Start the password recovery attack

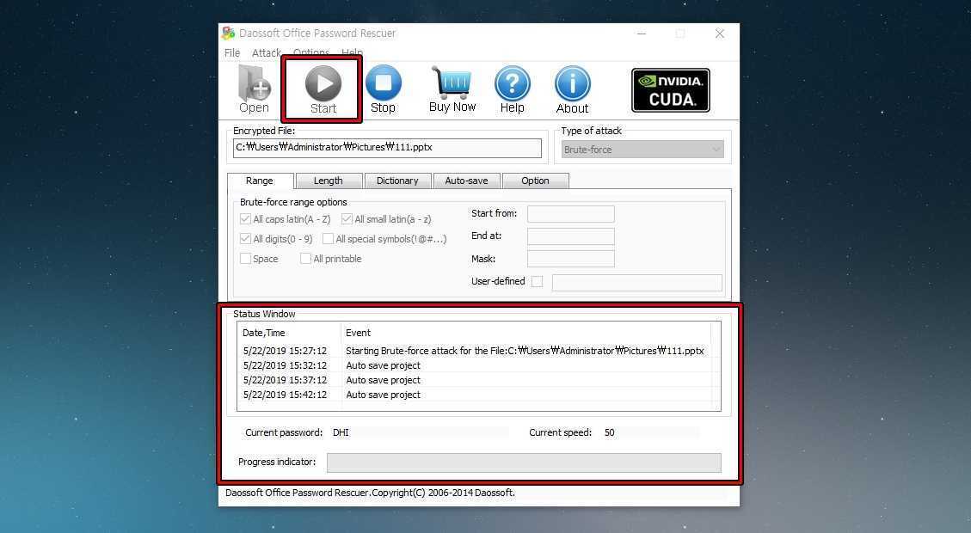(x=323, y=89)
